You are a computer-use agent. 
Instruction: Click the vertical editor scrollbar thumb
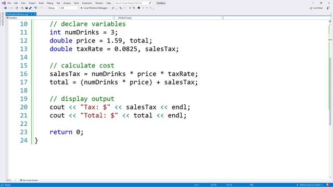[330, 91]
